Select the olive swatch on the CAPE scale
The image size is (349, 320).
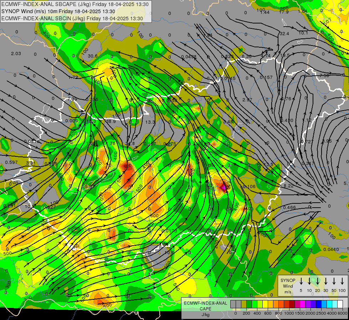pos(244,304)
